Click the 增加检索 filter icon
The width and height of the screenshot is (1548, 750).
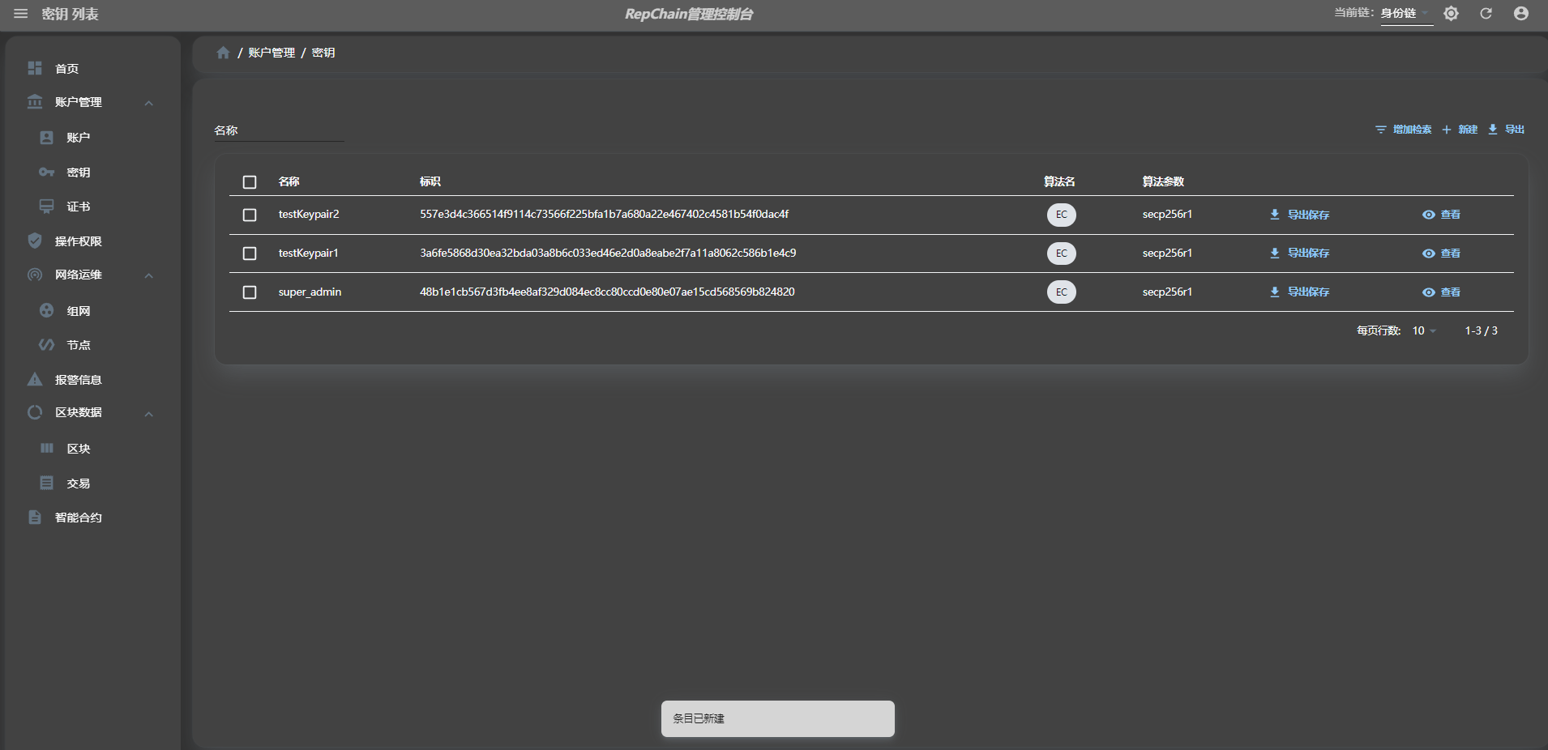tap(1381, 130)
